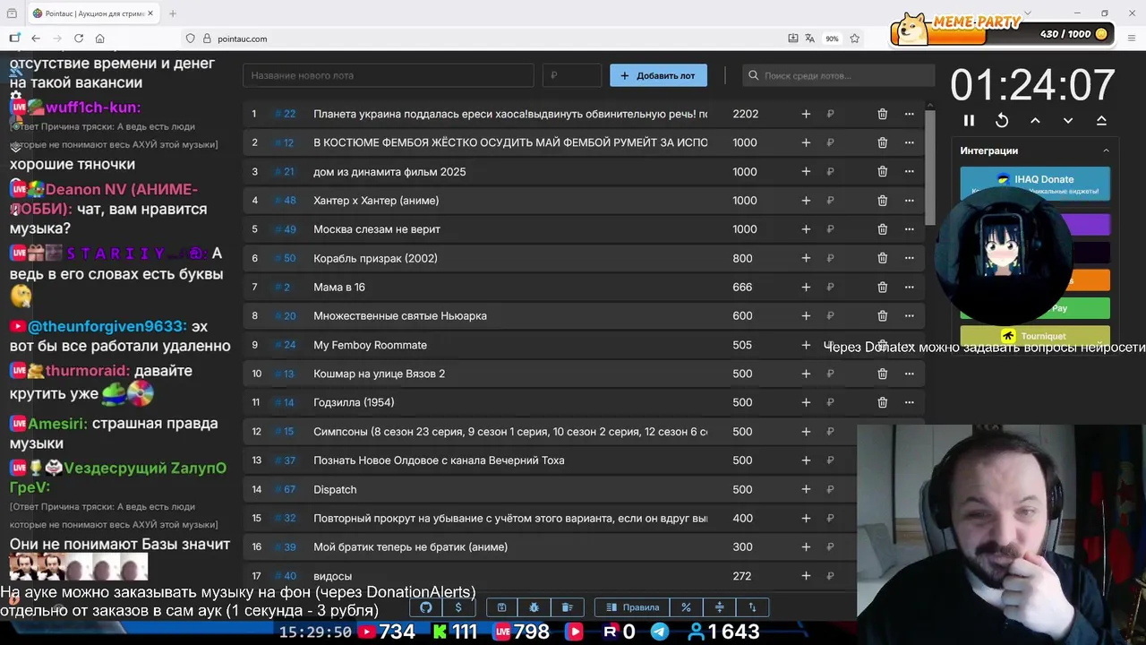Toggle the percent display icon
Screen dimensions: 1146x645
[x=686, y=607]
